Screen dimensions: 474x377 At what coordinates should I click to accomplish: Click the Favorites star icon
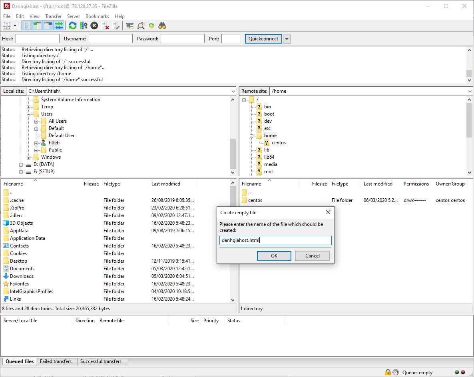(6, 283)
